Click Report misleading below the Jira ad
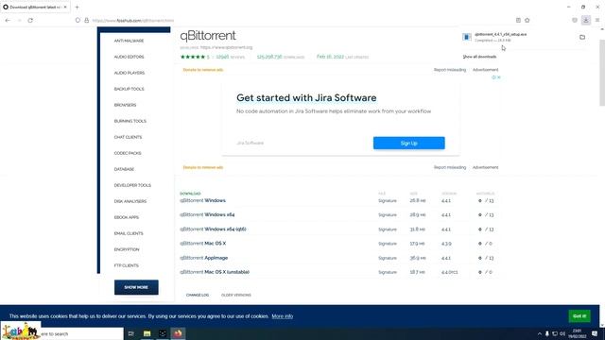Image resolution: width=605 pixels, height=340 pixels. 450,167
